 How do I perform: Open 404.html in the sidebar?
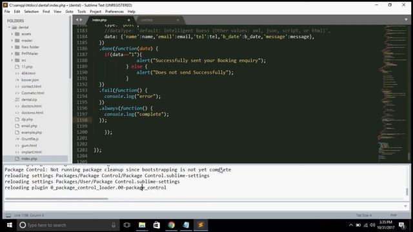28,73
